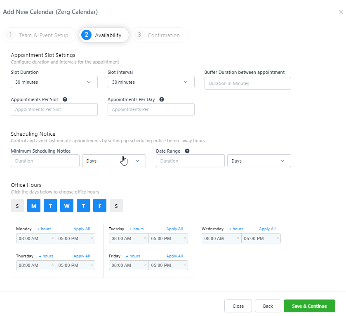Clear Tuesday end time 05:00 PM
Viewport: 346px width, 316px height.
click(x=185, y=238)
